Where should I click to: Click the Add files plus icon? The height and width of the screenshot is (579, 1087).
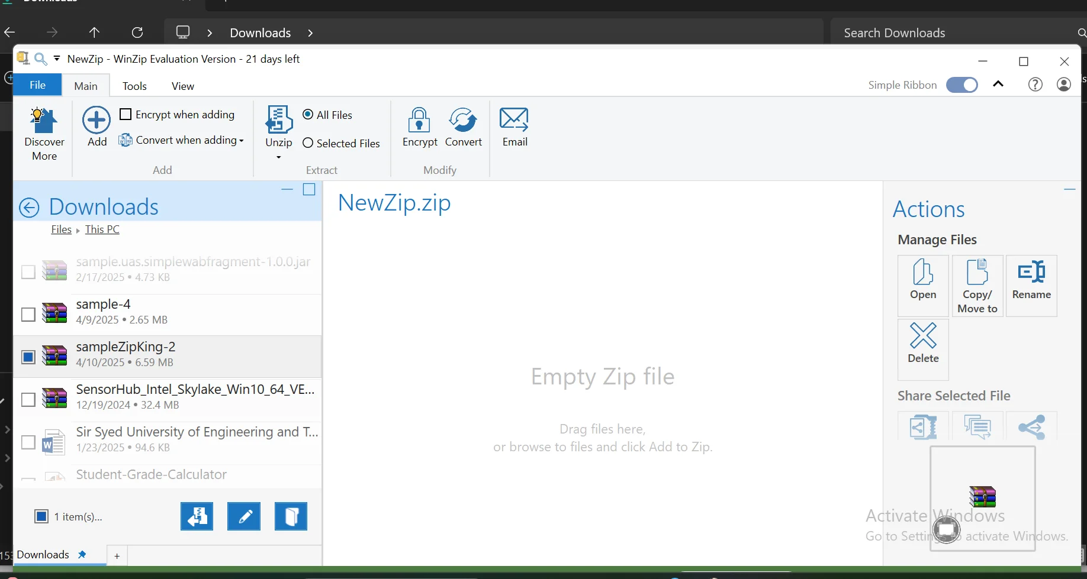(97, 120)
